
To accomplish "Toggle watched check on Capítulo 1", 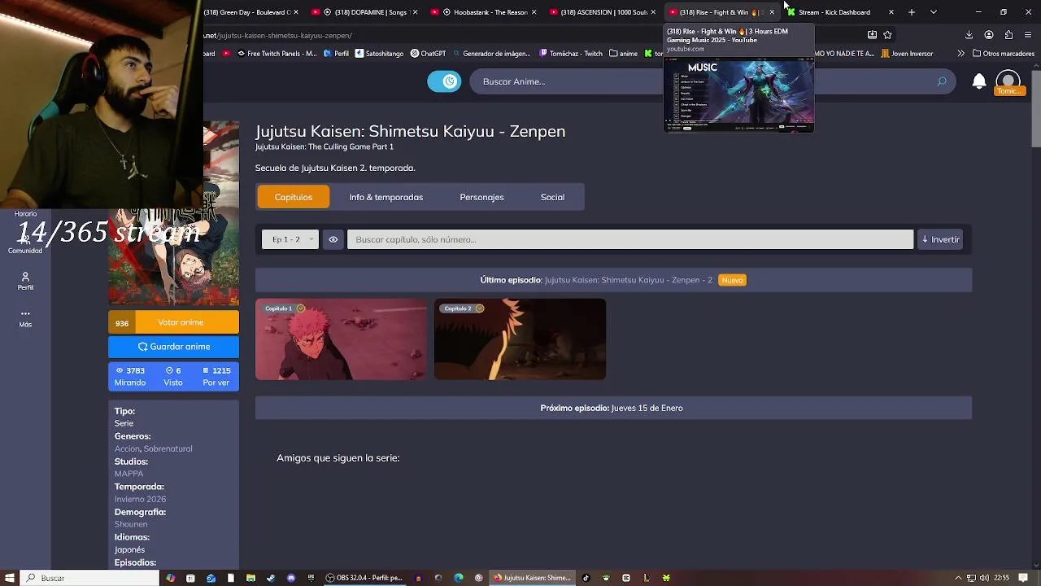I will 301,308.
